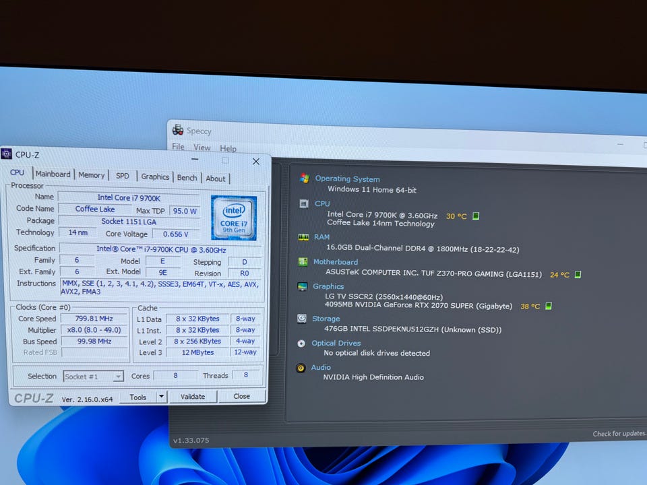Click the 30 °C CPU temperature reading

[456, 216]
